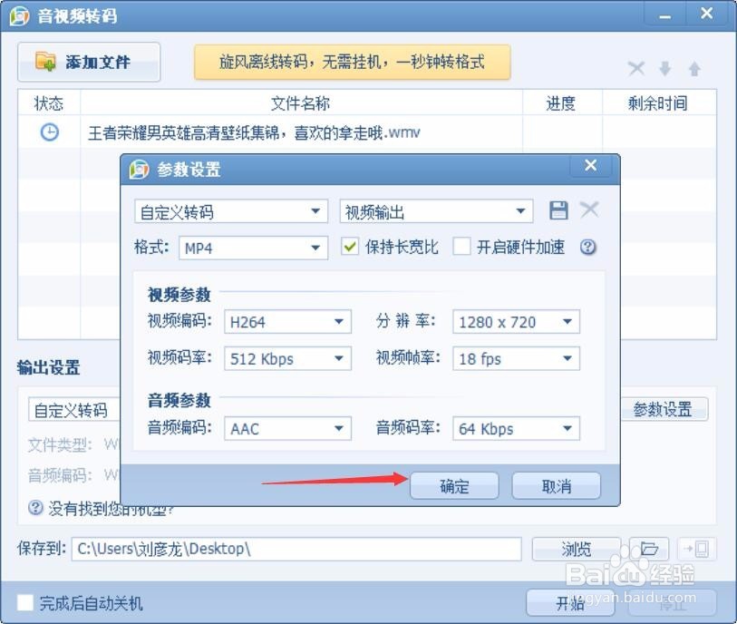Confirm settings with the 确定 button
This screenshot has height=624, width=737.
(x=454, y=485)
